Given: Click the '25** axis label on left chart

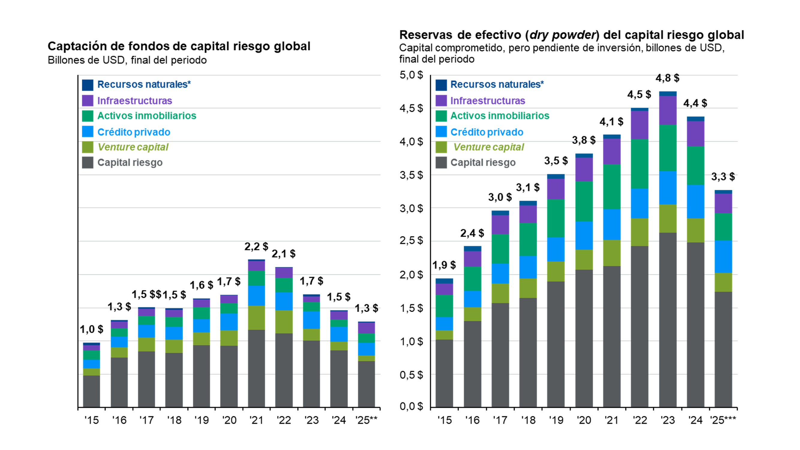Looking at the screenshot, I should point(367,420).
